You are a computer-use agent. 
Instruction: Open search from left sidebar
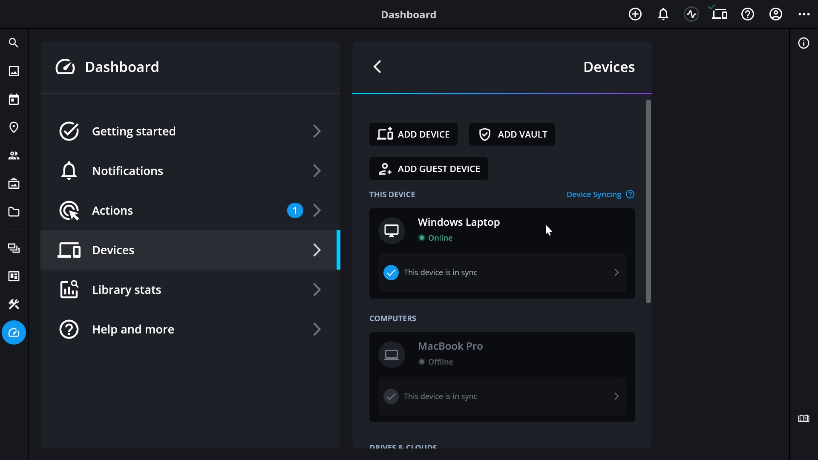pos(14,43)
